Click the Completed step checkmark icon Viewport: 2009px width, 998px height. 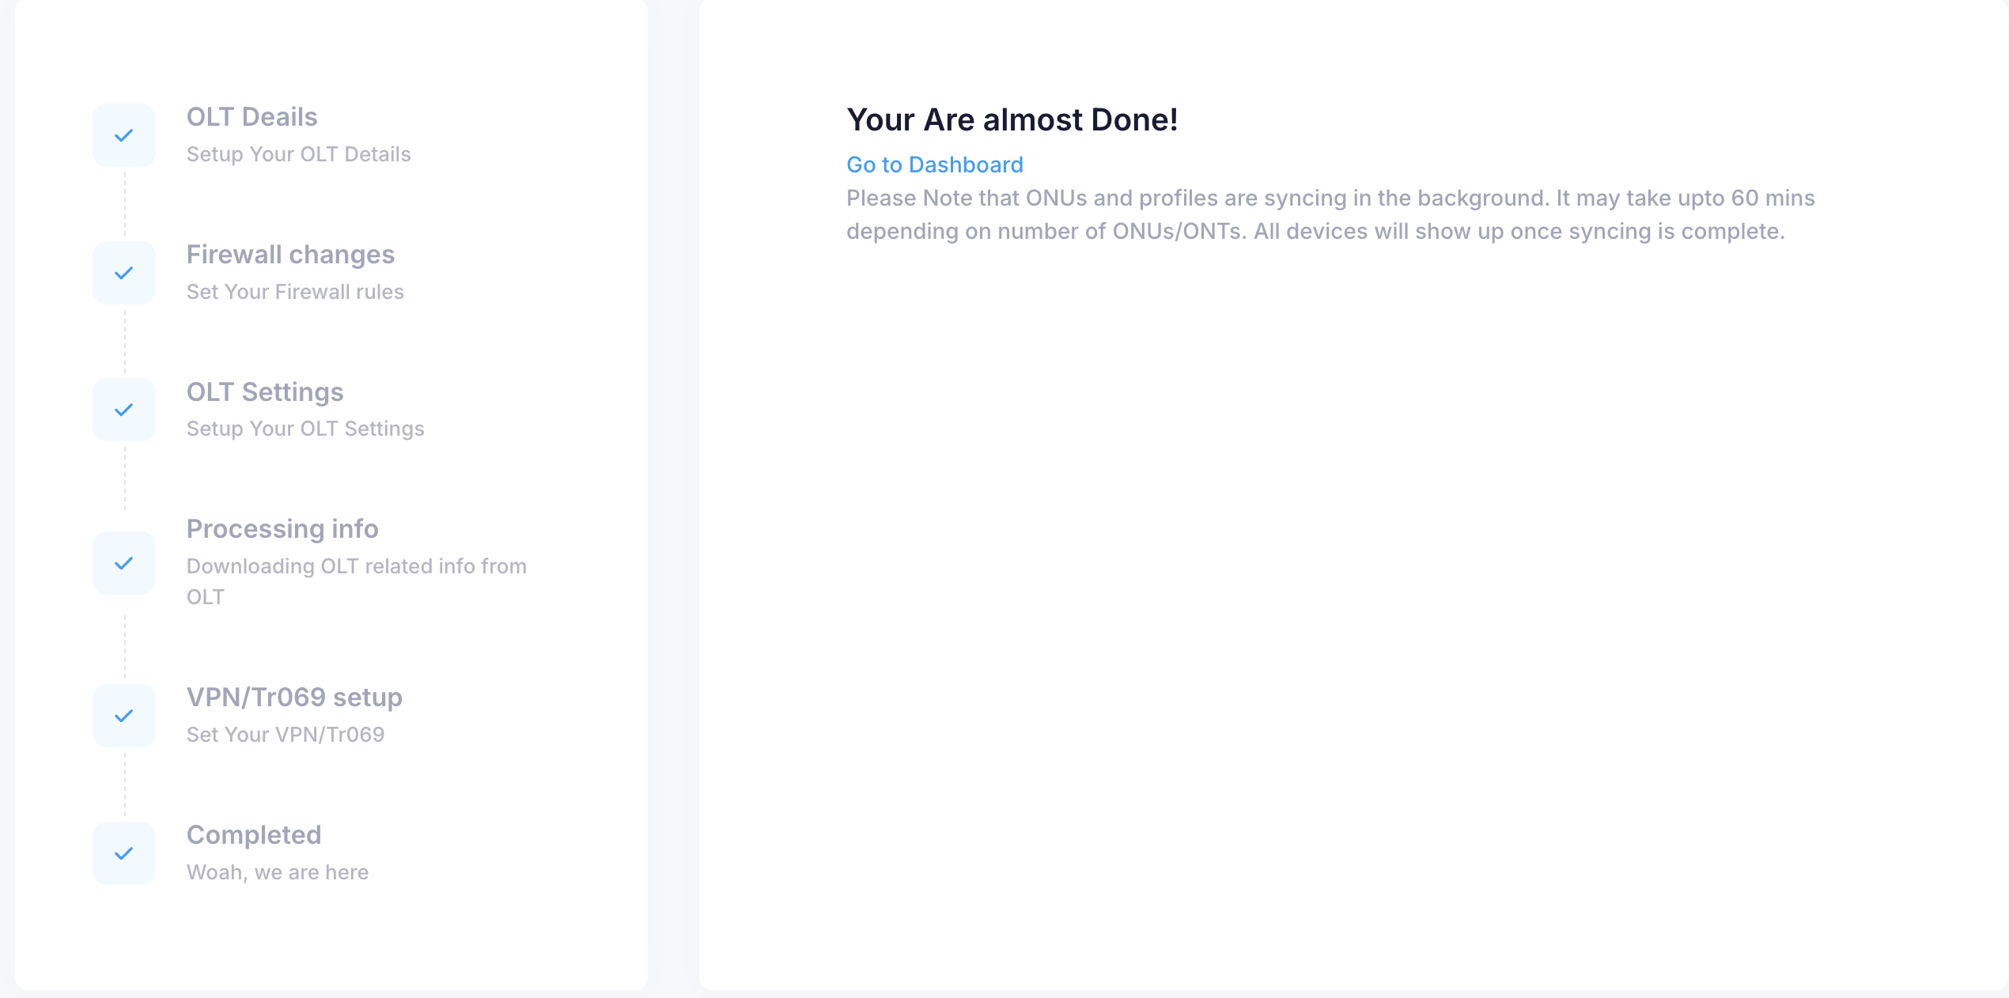tap(124, 853)
